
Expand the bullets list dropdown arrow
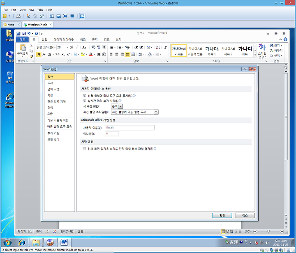pyautogui.click(x=115, y=47)
